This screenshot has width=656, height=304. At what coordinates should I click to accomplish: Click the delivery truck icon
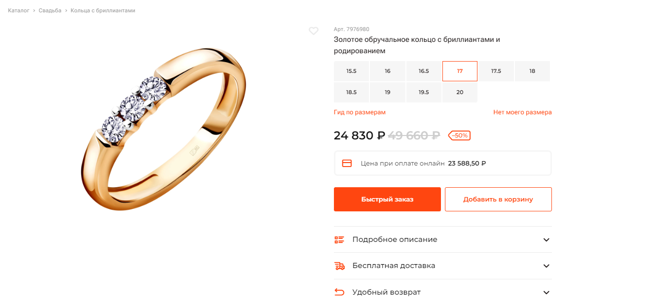coord(339,266)
